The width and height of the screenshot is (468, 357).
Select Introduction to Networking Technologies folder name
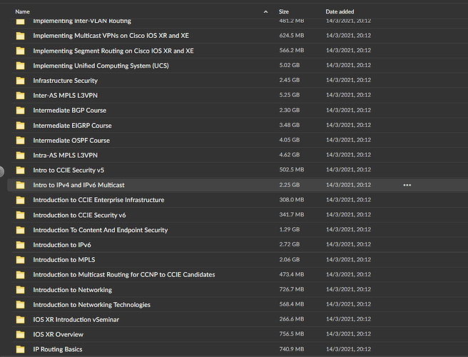[x=91, y=305]
